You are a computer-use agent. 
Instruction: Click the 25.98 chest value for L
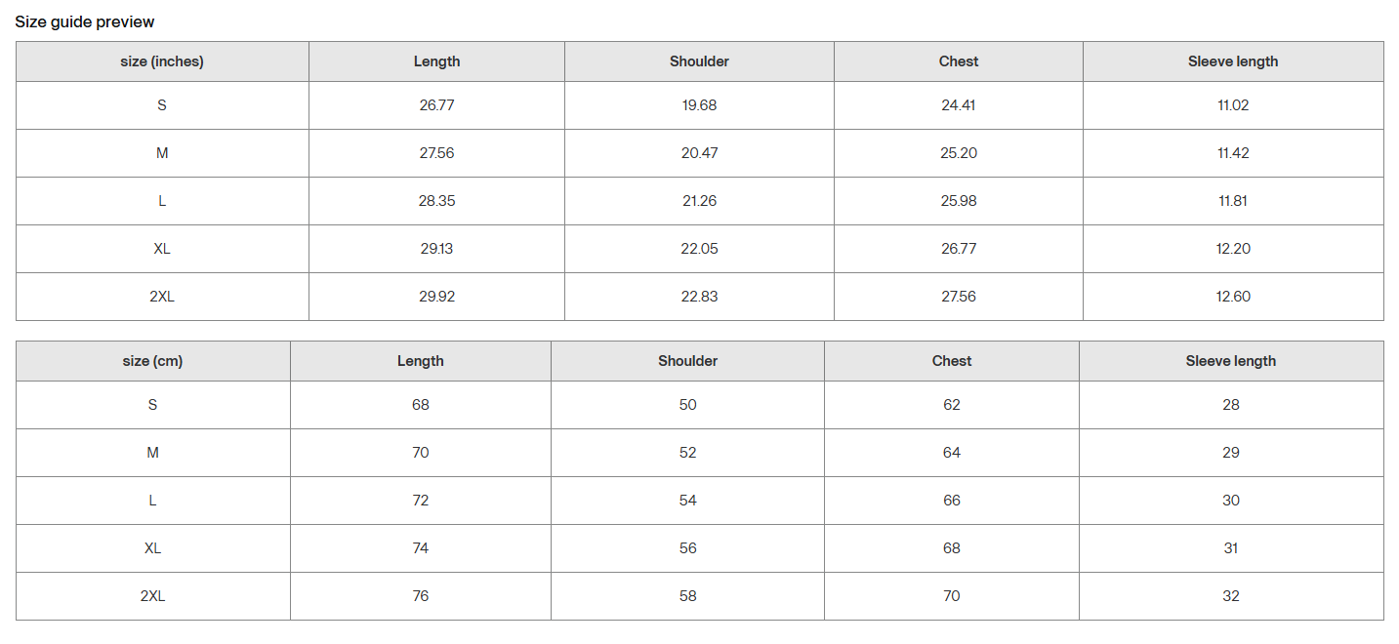[x=959, y=201]
